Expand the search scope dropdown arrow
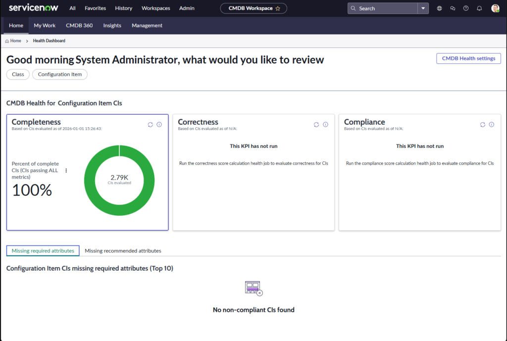Screen dimensions: 507x341 [423, 8]
